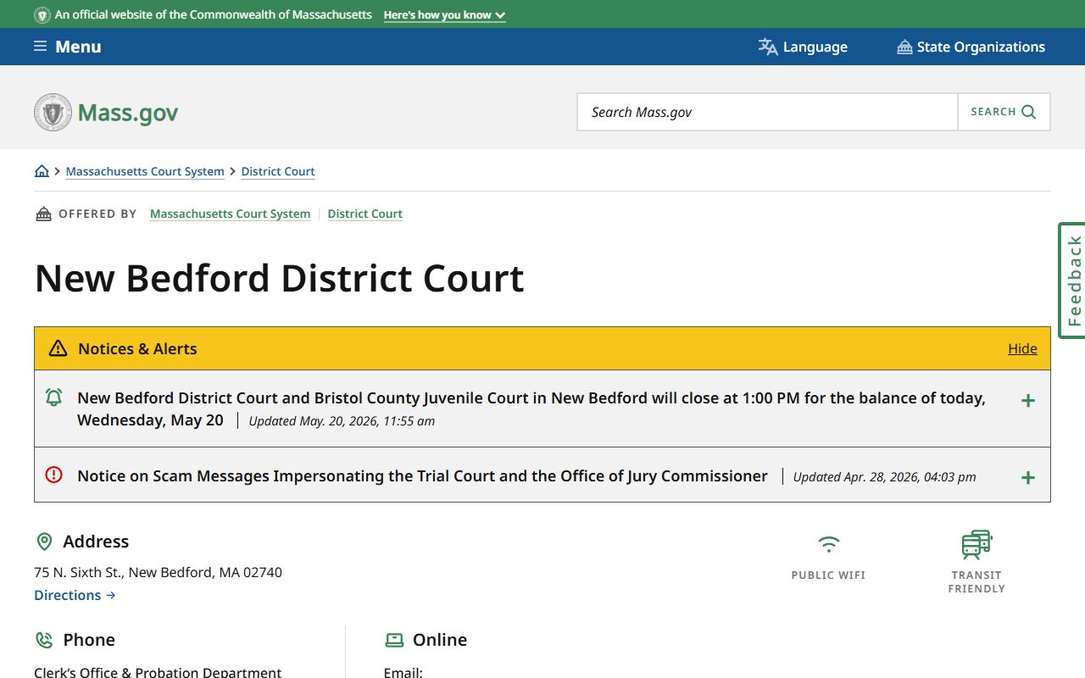Click the scam messages notice headline
The image size is (1085, 678).
422,475
